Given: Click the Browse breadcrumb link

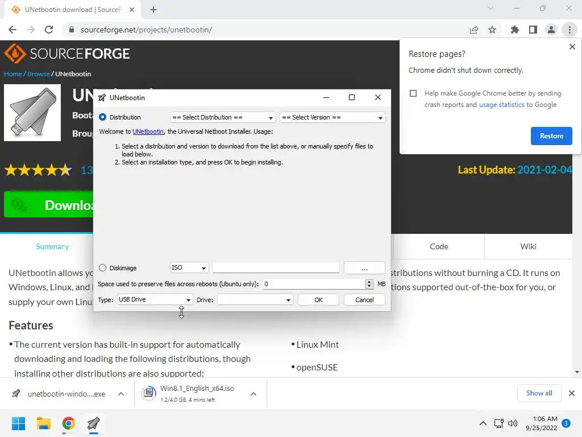Looking at the screenshot, I should pos(39,73).
